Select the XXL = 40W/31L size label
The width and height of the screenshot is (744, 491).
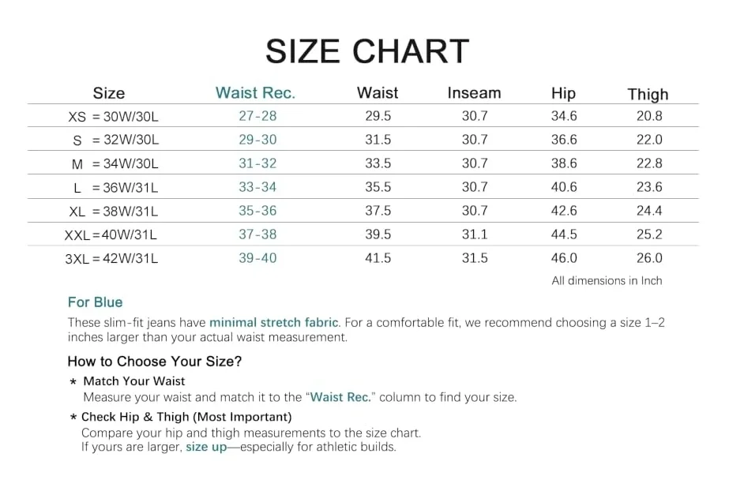(x=111, y=234)
